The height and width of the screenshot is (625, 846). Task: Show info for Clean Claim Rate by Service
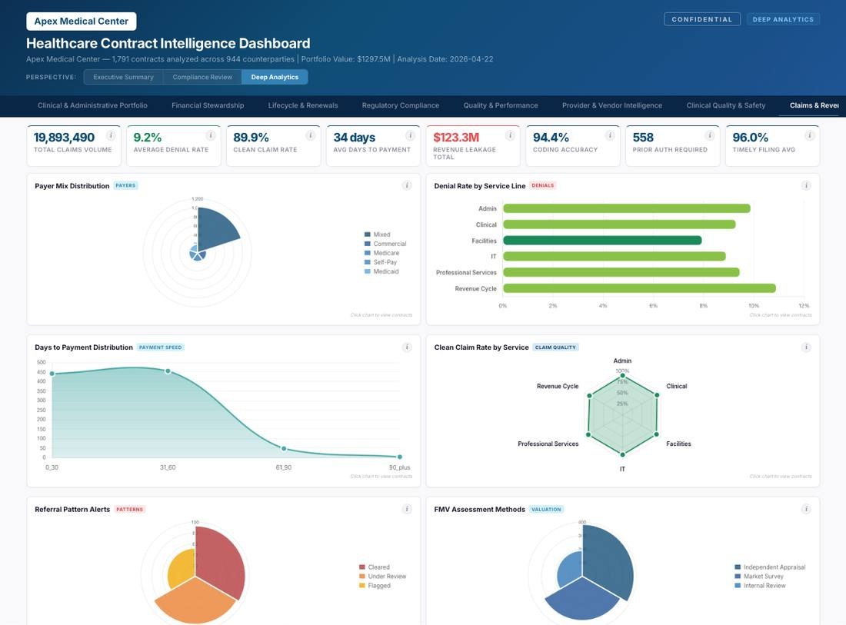[x=806, y=347]
